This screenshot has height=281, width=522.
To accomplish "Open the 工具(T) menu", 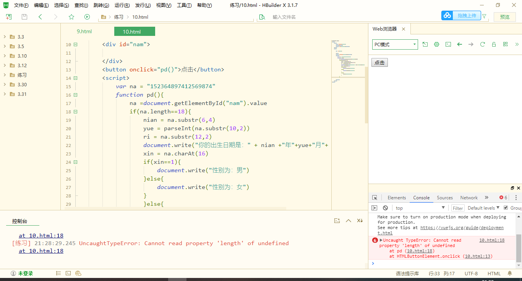I will click(184, 5).
